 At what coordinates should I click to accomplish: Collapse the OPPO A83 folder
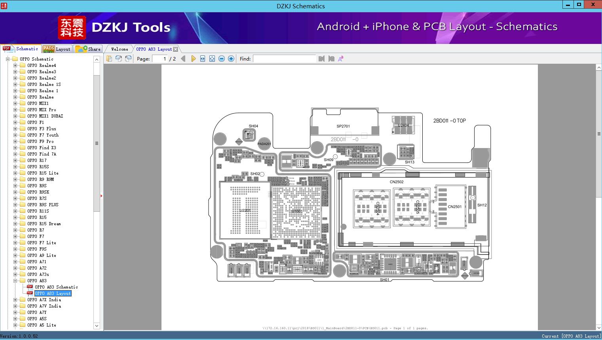tap(15, 281)
